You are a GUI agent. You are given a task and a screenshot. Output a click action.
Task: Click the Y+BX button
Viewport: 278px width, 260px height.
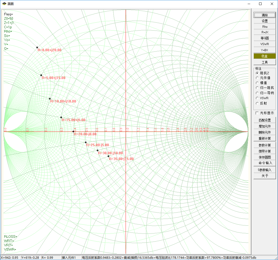[265, 50]
